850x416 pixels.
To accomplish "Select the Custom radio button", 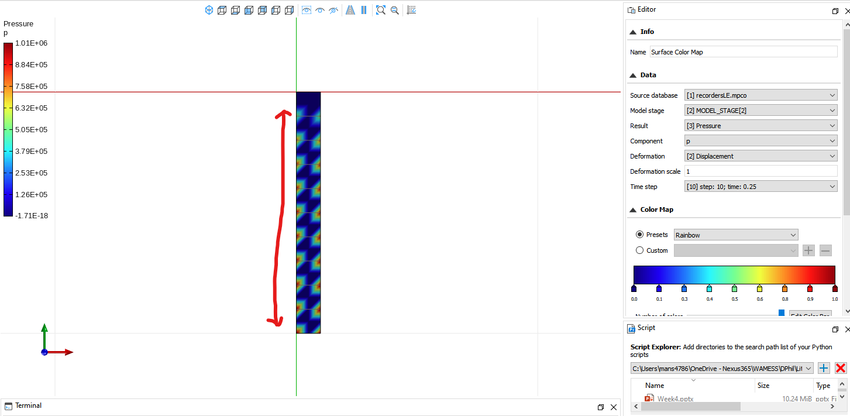I will (639, 250).
